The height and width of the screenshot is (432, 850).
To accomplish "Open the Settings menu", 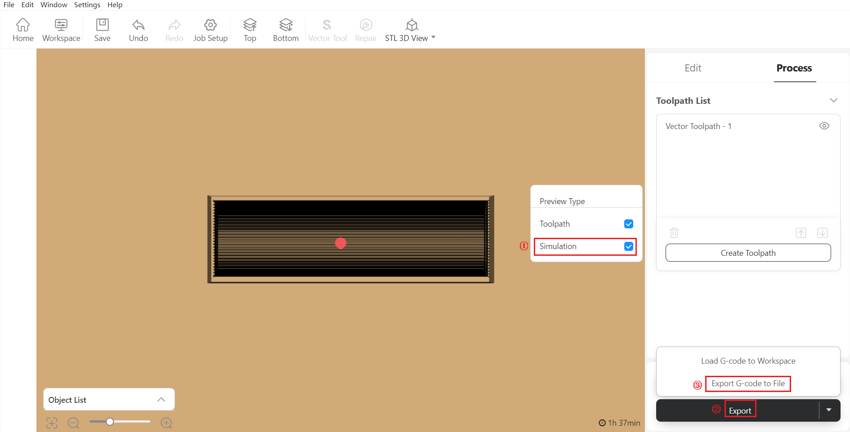I will pyautogui.click(x=87, y=5).
